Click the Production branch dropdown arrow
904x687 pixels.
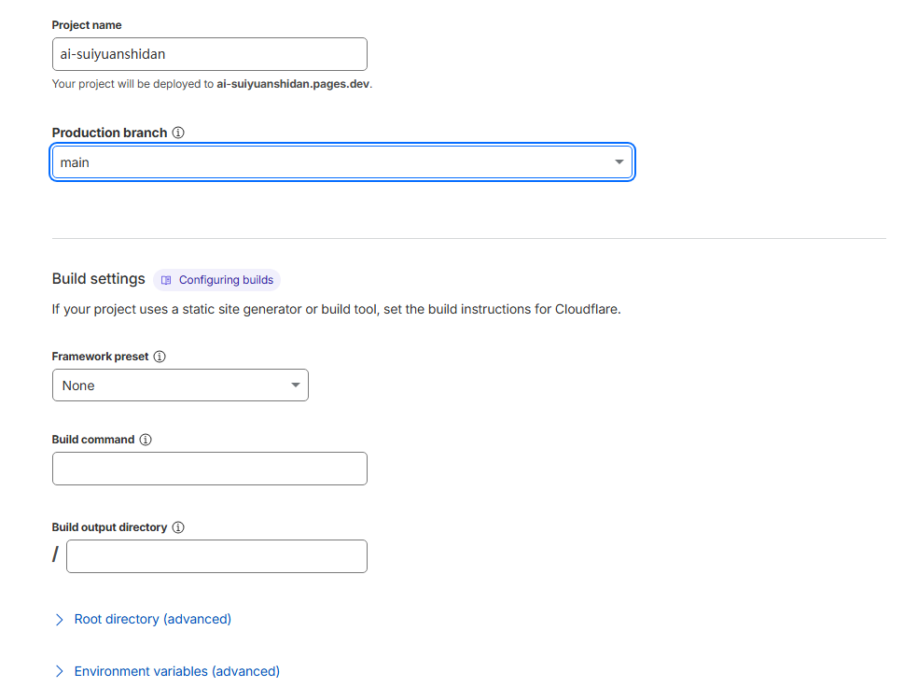(x=619, y=162)
